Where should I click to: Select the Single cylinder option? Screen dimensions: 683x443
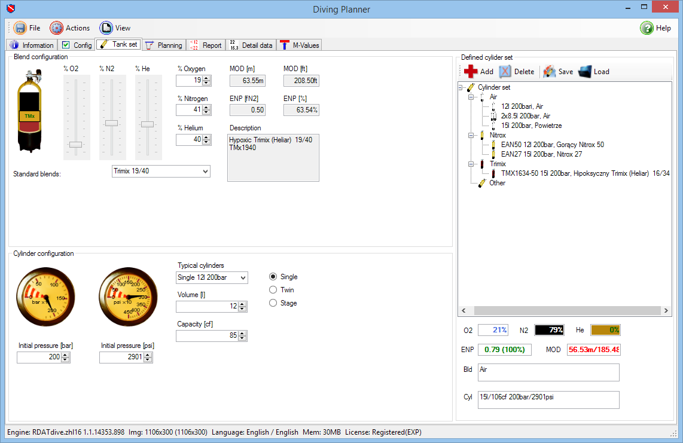(x=273, y=277)
